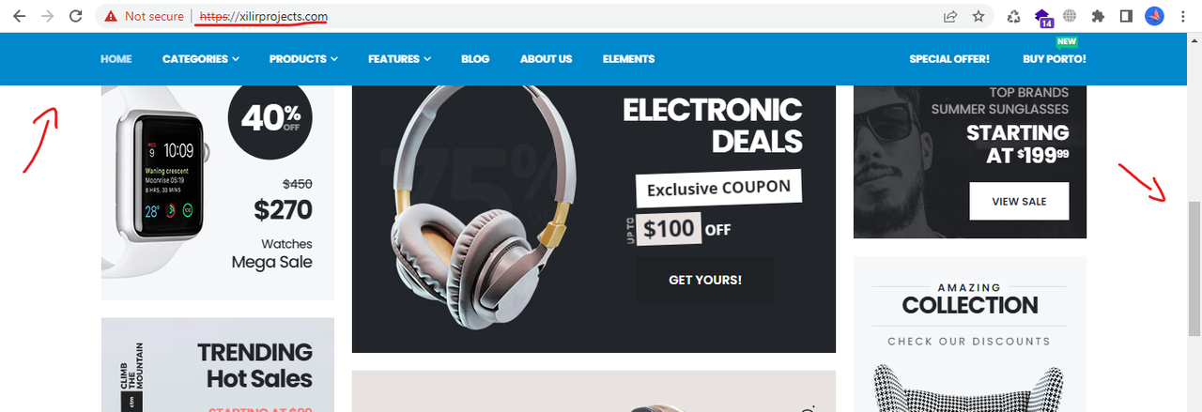
Task: Click the recycle extension icon
Action: coord(1014,16)
